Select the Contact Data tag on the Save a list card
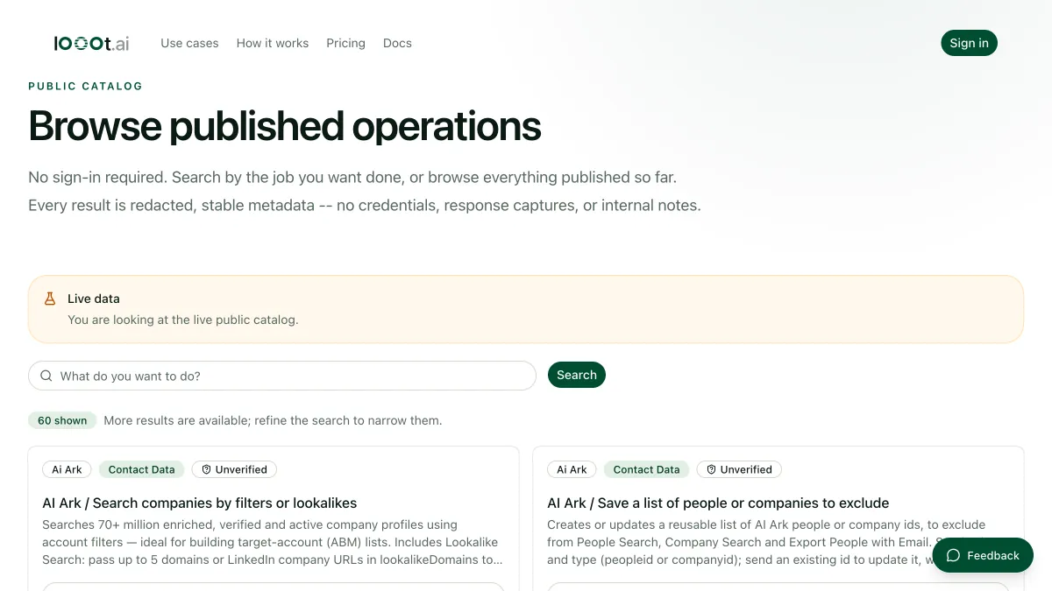The width and height of the screenshot is (1052, 591). tap(646, 469)
